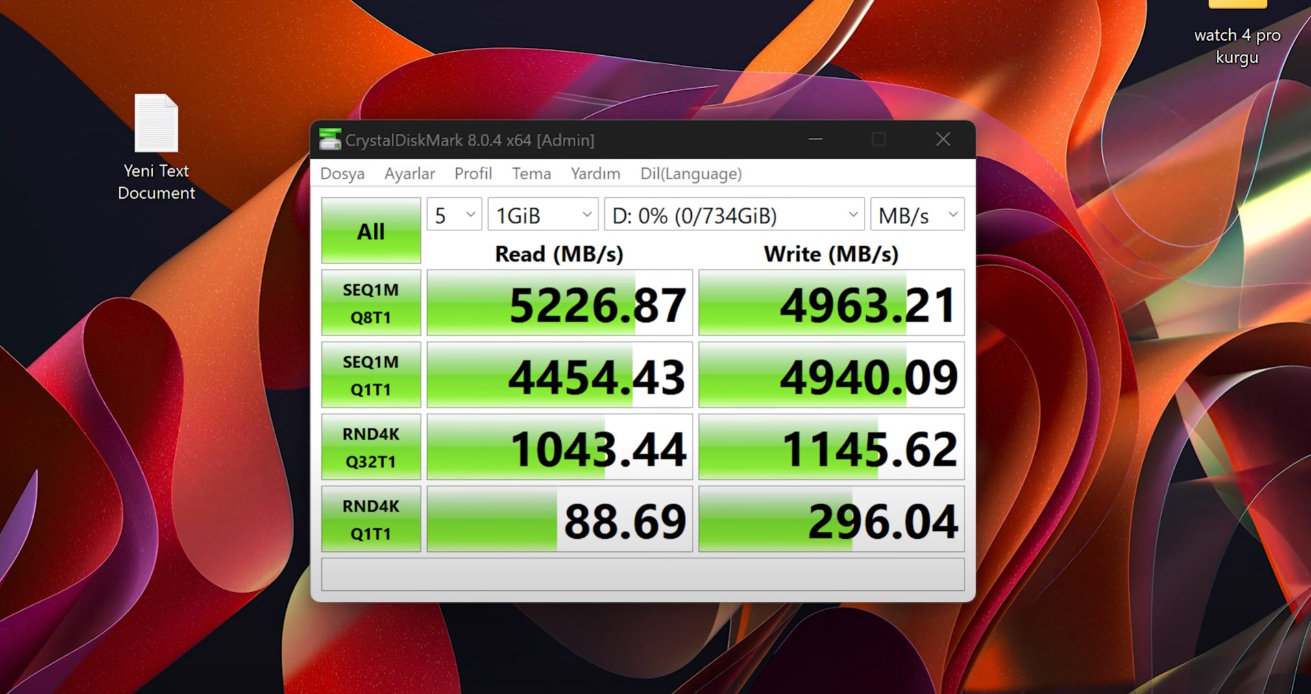Run all benchmarks with the All button
The image size is (1311, 694).
point(371,230)
